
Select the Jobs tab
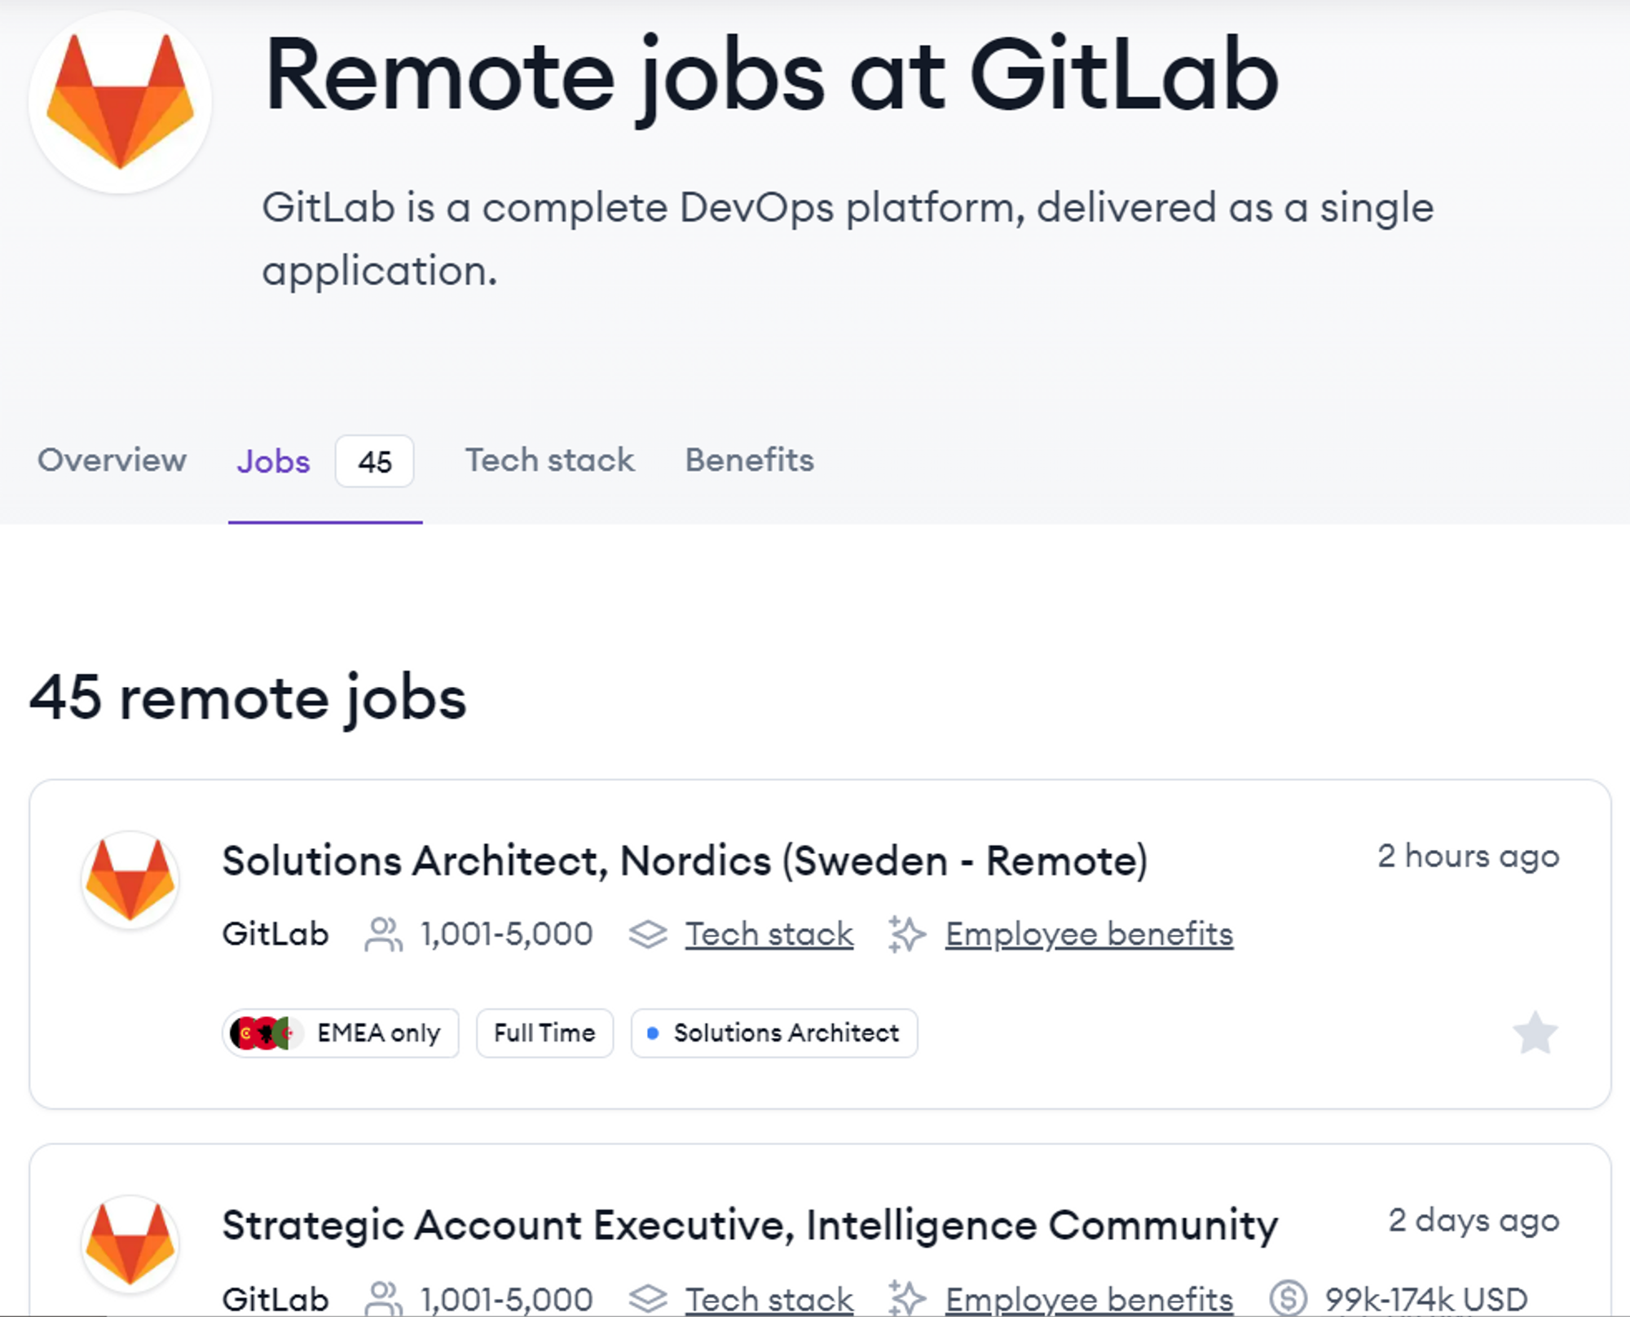point(274,462)
